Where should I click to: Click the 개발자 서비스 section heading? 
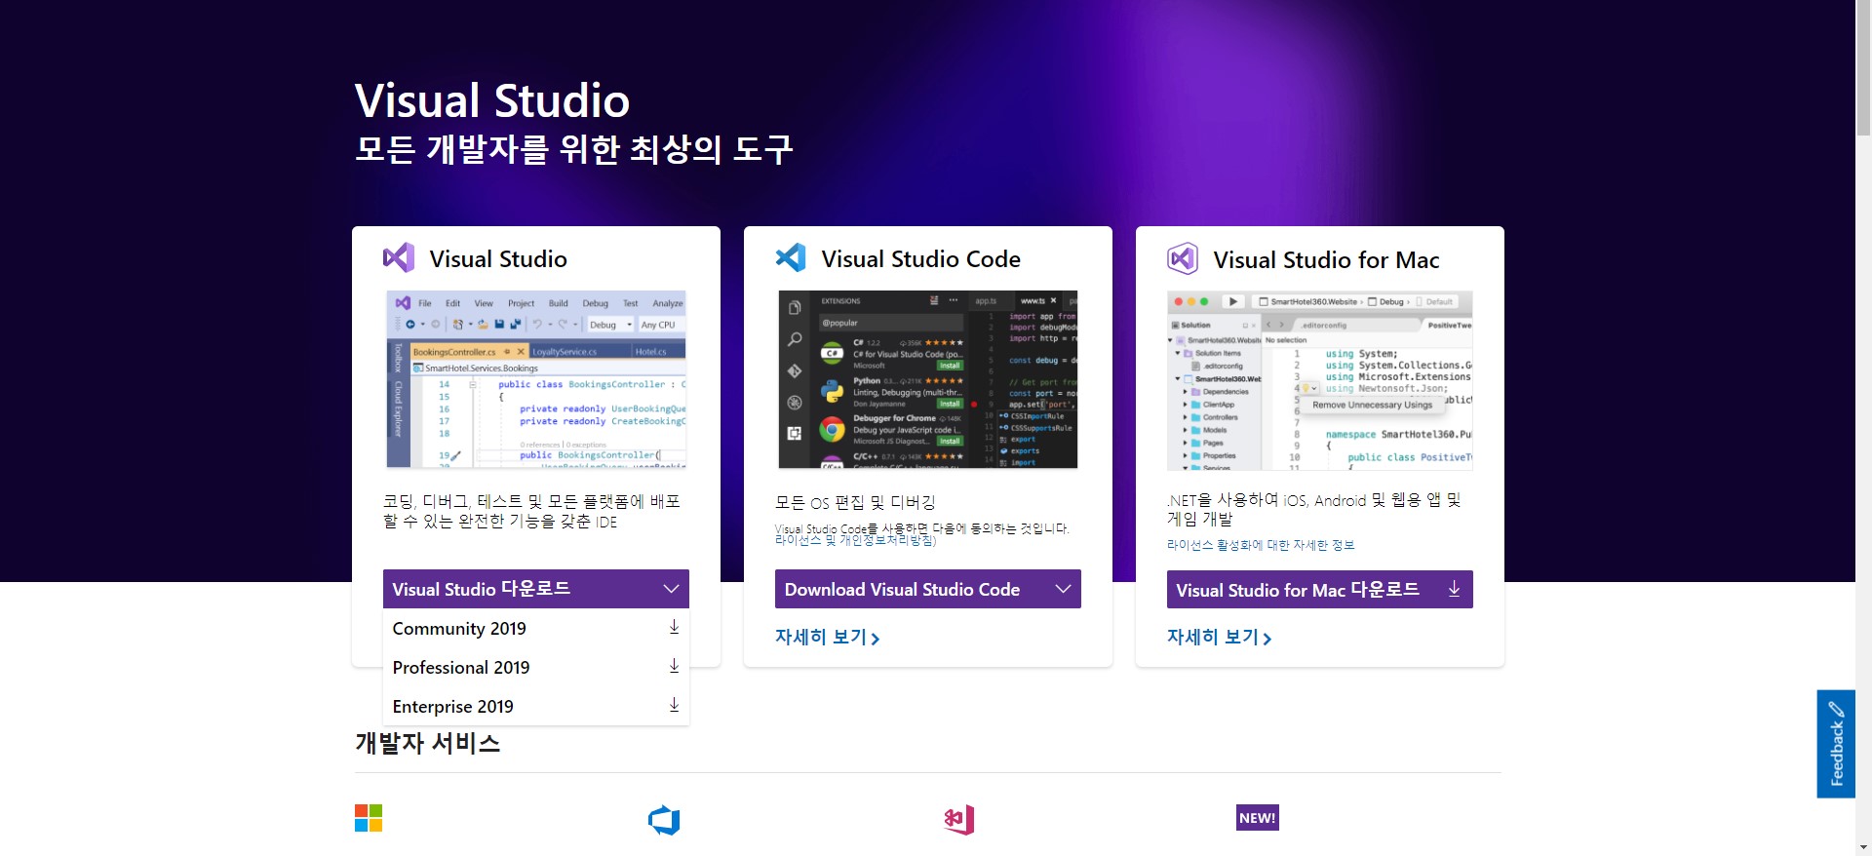[x=427, y=743]
